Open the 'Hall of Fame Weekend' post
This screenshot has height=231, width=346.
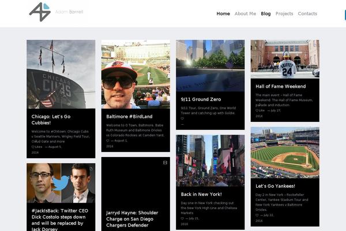[x=281, y=87]
